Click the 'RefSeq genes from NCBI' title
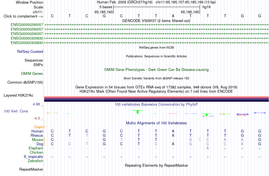269x176 pixels. tap(157, 47)
